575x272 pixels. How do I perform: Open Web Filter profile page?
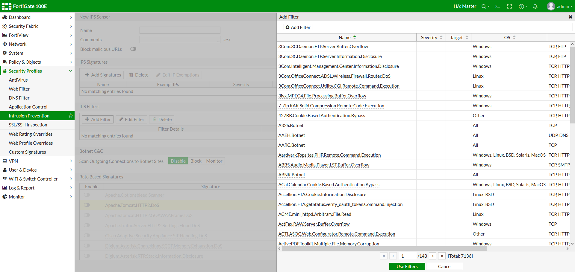click(19, 89)
